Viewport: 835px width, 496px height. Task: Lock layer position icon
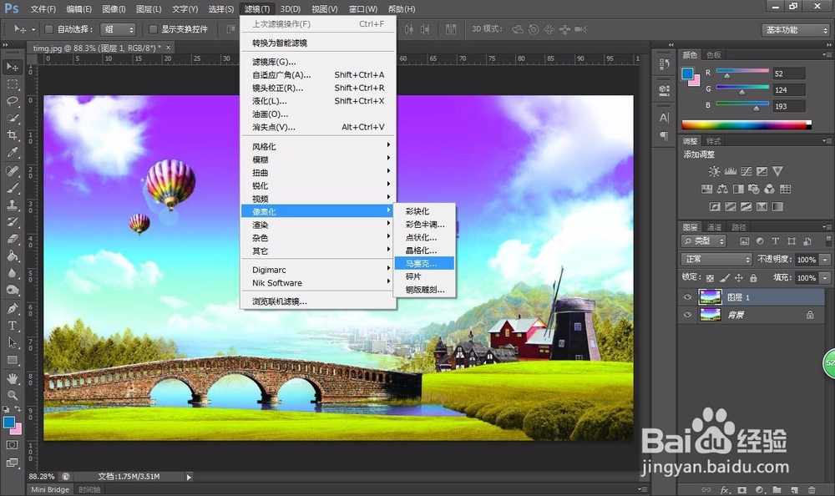click(739, 278)
